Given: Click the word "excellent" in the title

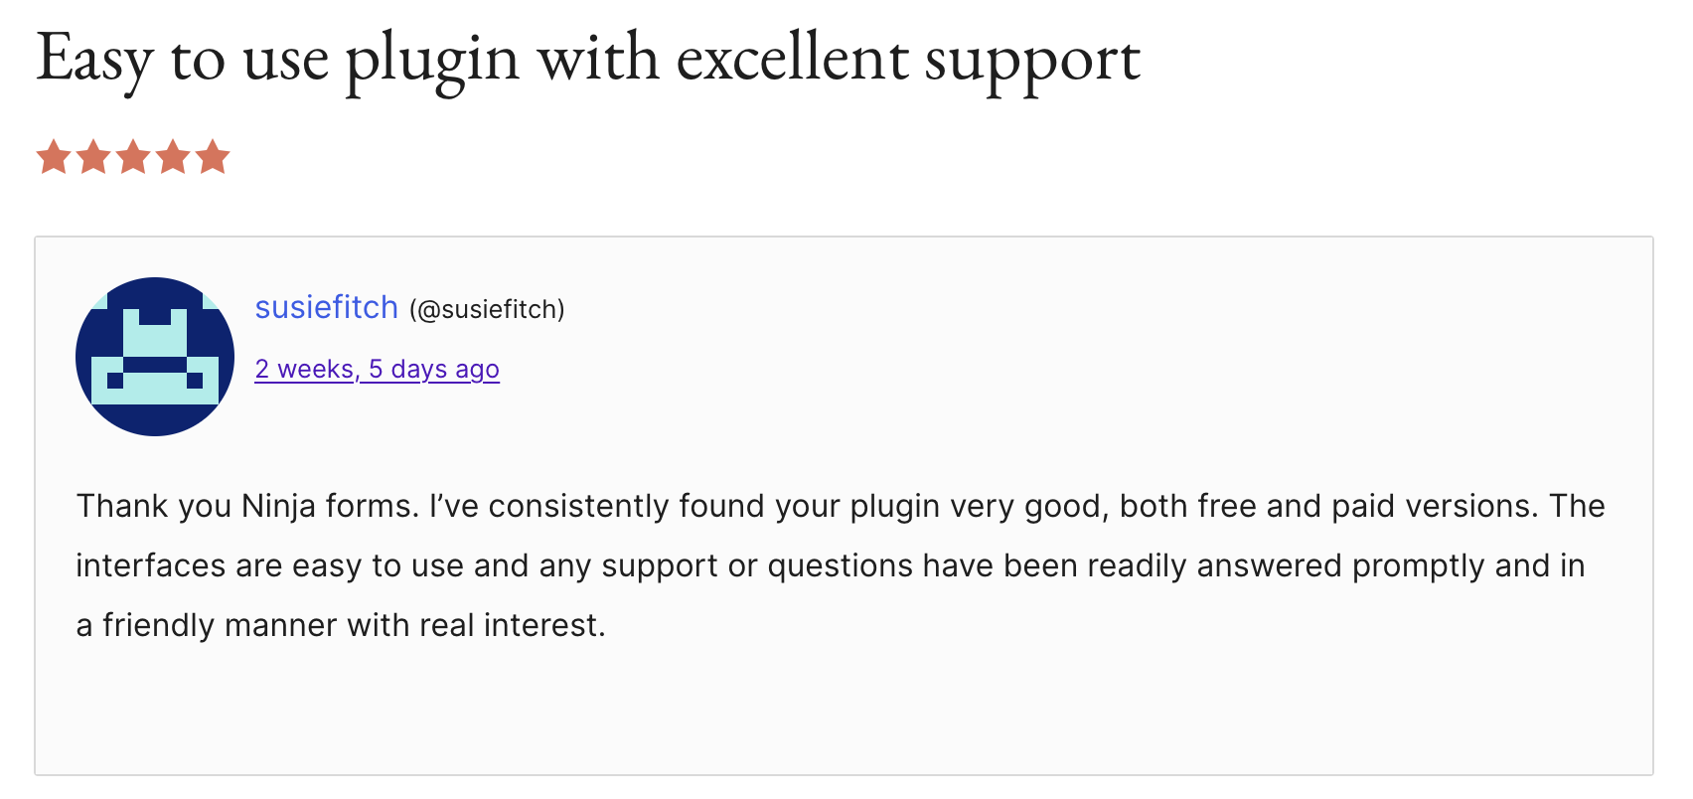Looking at the screenshot, I should (x=792, y=60).
